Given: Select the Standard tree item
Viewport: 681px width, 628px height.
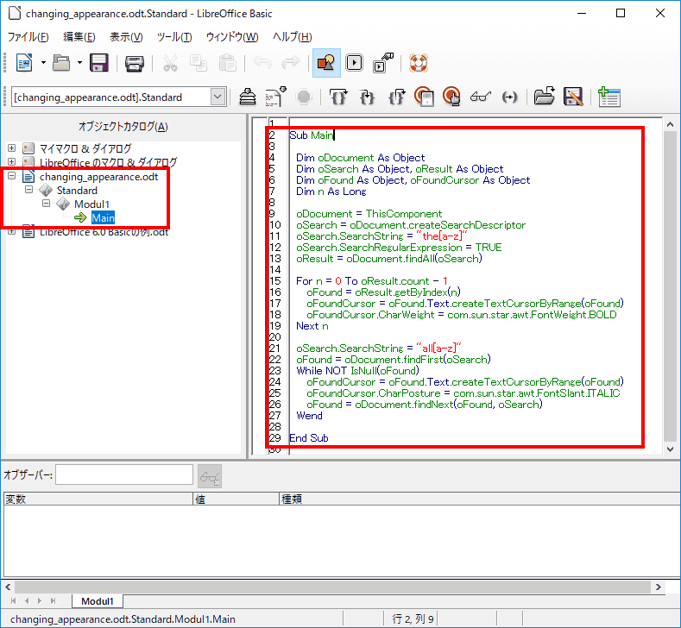Looking at the screenshot, I should [77, 190].
